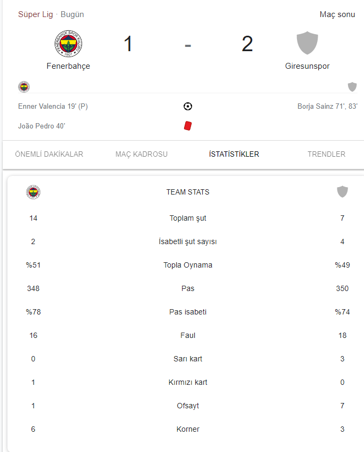Click the large Giresunspor shield logo
The height and width of the screenshot is (452, 364).
(x=307, y=43)
